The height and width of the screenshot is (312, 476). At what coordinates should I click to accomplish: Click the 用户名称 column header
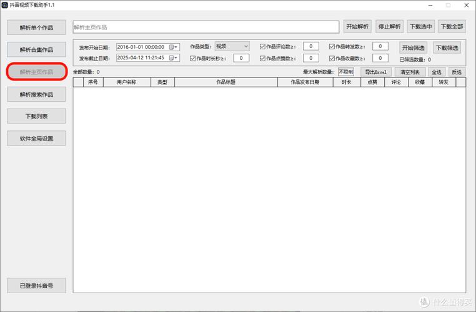pyautogui.click(x=127, y=82)
